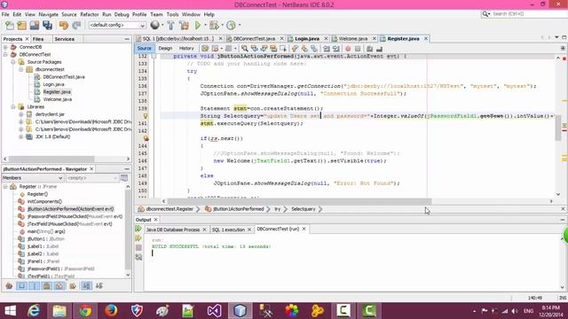Switch to History view
568x319 pixels.
pos(186,48)
